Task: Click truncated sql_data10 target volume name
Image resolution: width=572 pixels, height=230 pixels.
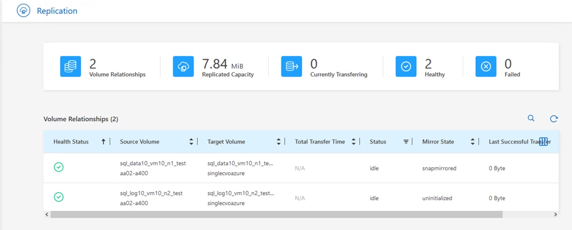Action: click(240, 163)
